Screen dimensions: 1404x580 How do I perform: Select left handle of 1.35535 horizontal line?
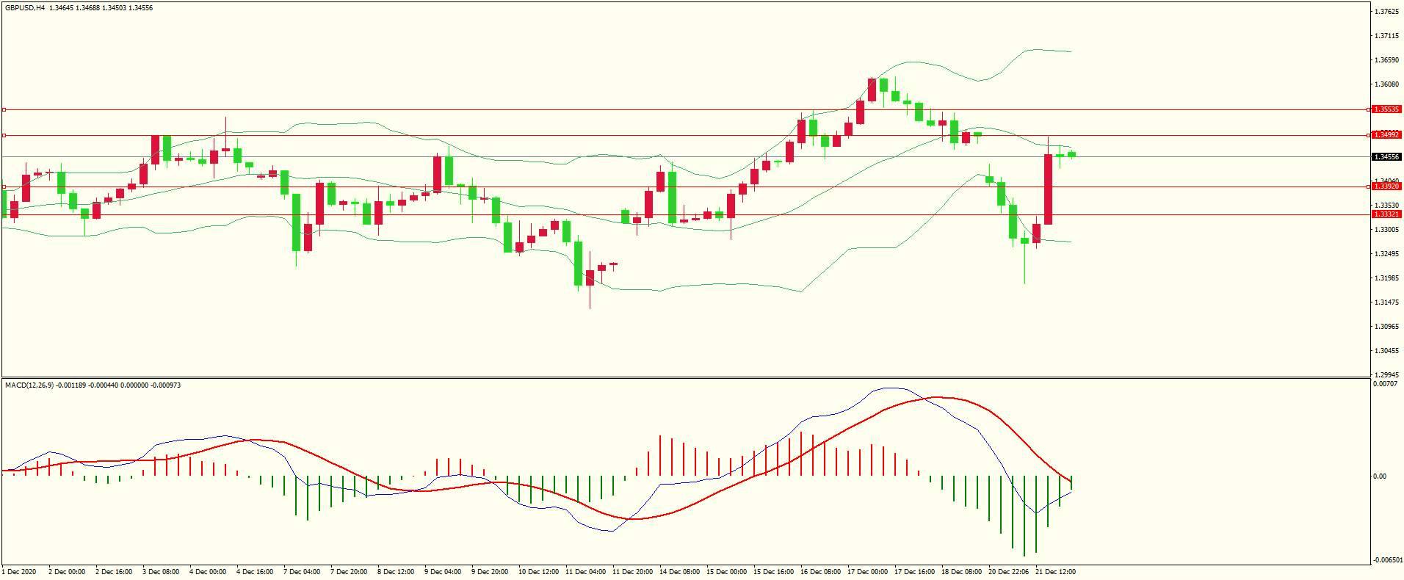(4, 109)
